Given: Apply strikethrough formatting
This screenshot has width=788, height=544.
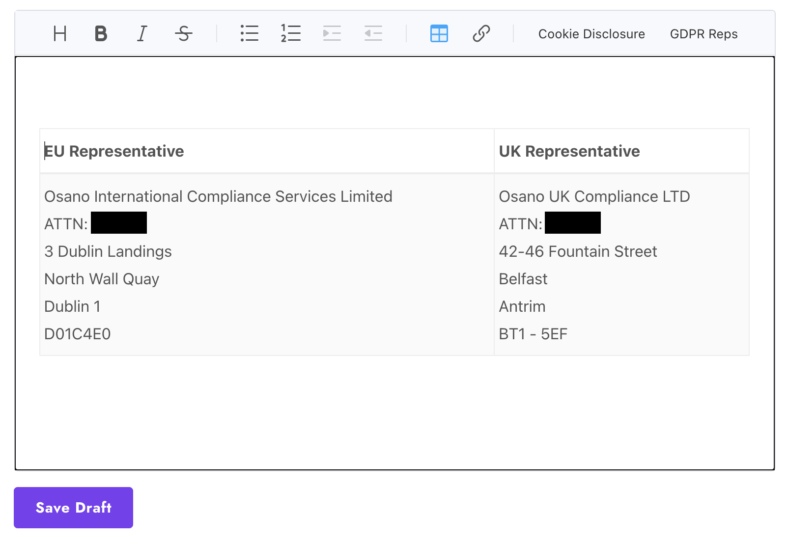Looking at the screenshot, I should (184, 34).
